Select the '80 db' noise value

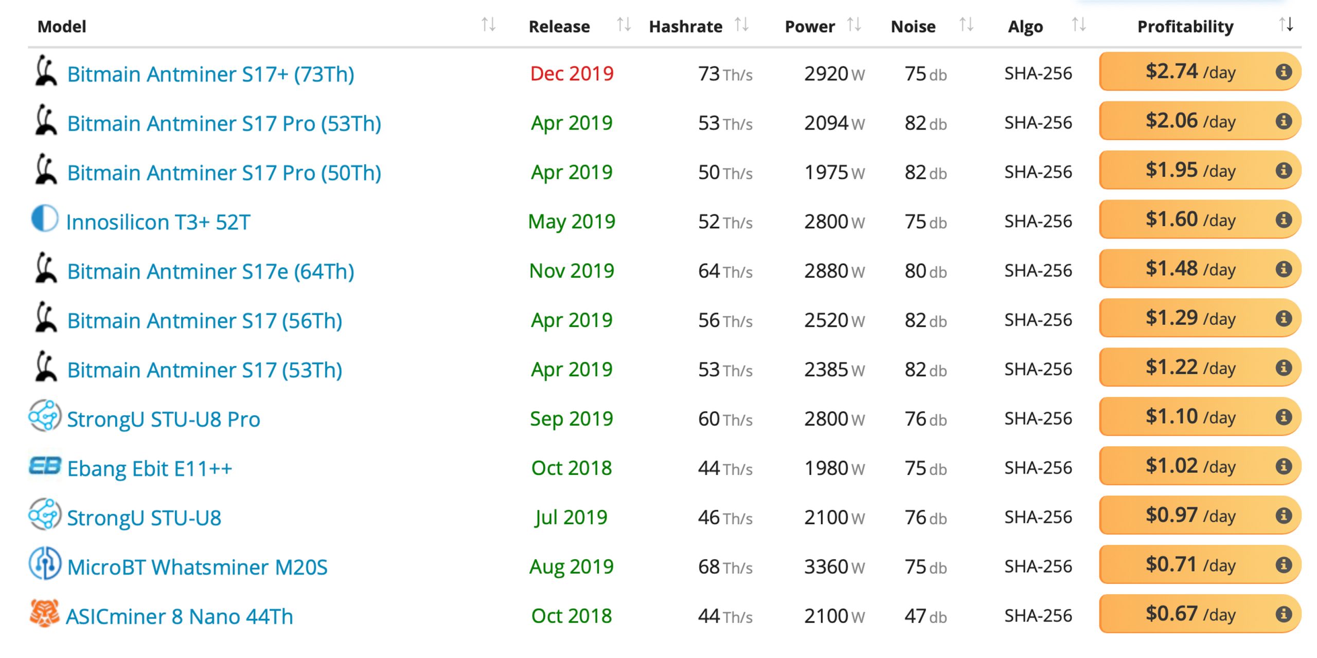click(926, 271)
